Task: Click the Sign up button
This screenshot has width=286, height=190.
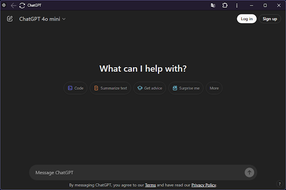Action: tap(270, 19)
